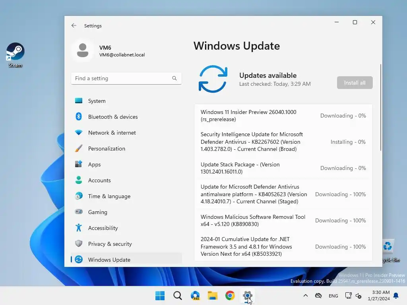This screenshot has width=407, height=305.
Task: Click the search magnifier in Find a setting
Action: 174,78
